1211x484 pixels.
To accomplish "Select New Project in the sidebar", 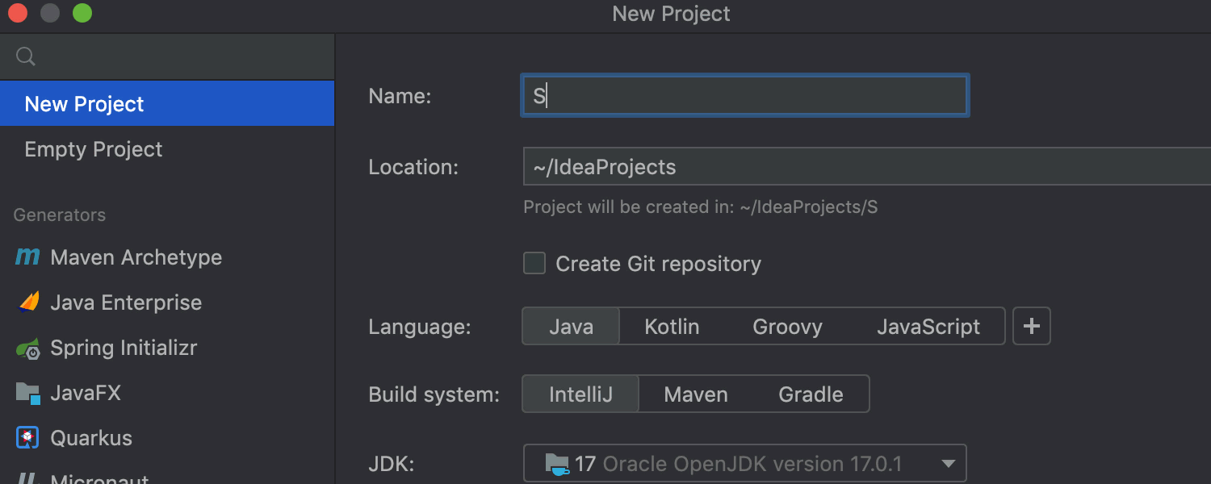I will click(x=84, y=104).
